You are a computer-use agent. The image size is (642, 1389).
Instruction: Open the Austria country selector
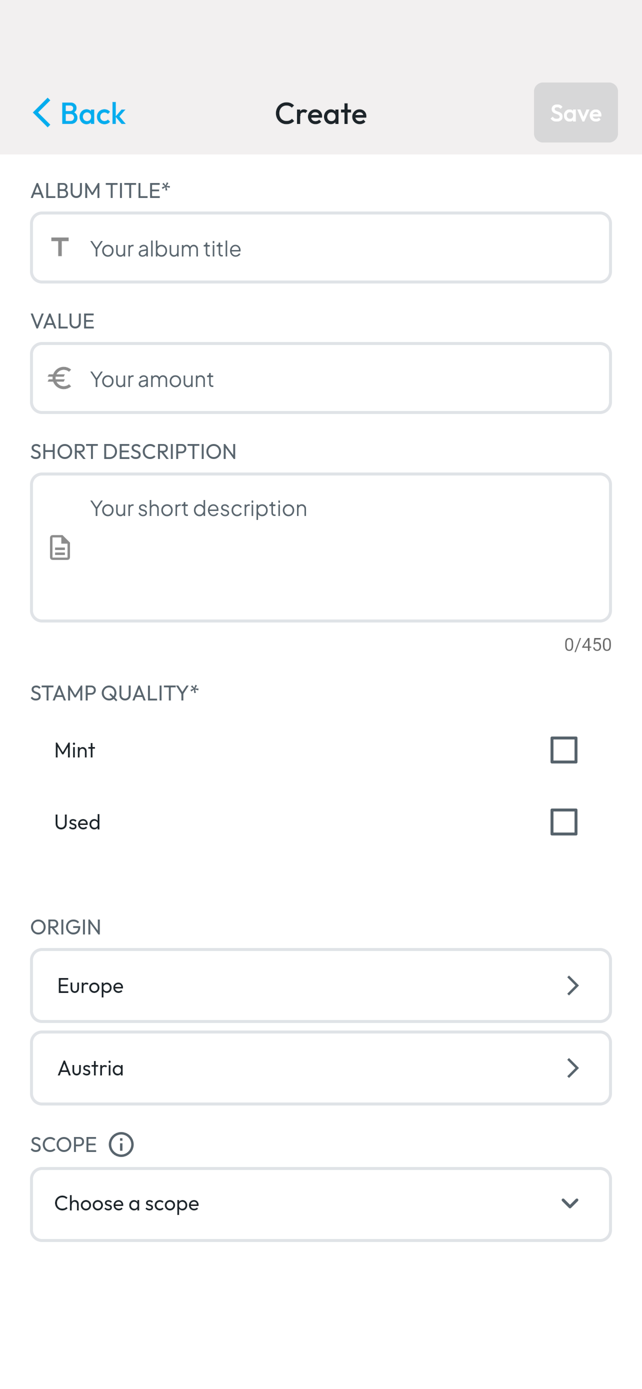pyautogui.click(x=320, y=1068)
